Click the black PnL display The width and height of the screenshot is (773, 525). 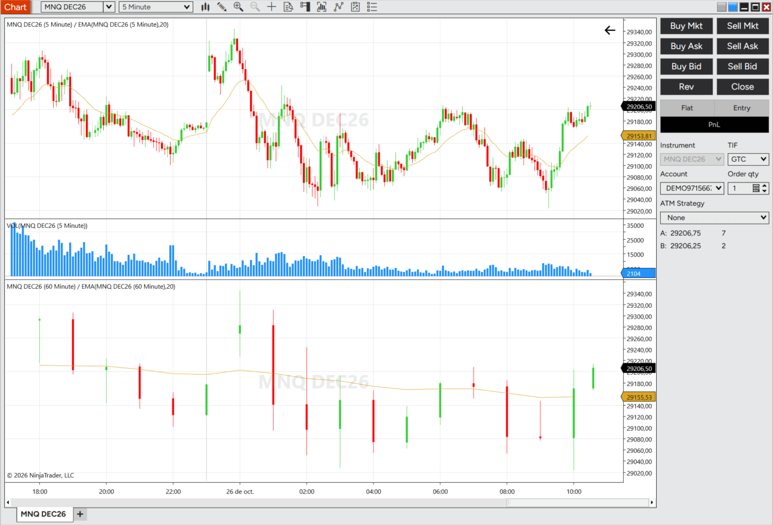[715, 125]
